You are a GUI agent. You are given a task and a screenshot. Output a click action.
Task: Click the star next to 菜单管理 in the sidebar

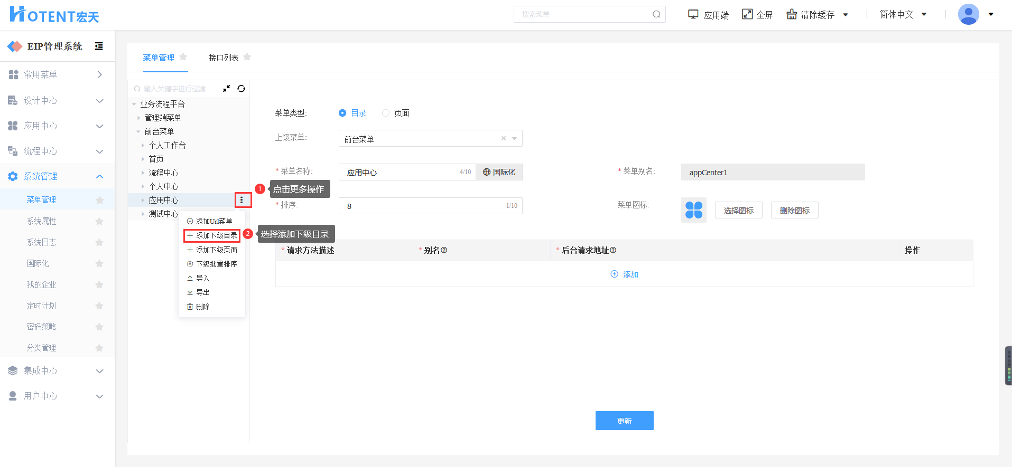99,200
